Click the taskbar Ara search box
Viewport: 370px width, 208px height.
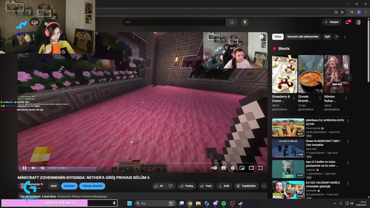(156, 203)
